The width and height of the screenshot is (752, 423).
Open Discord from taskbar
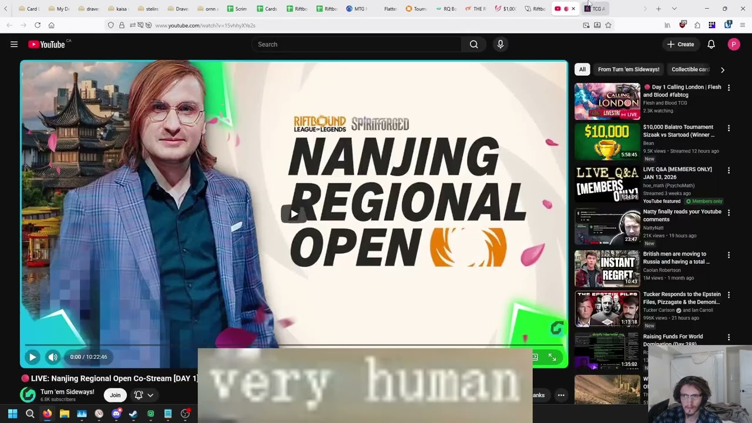(x=116, y=414)
